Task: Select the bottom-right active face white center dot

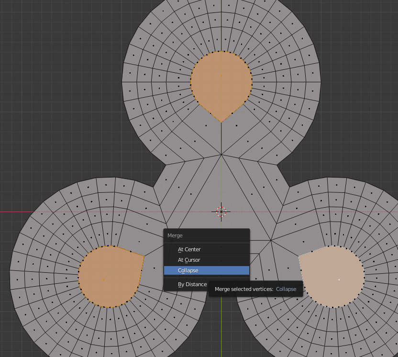Action: 339,279
